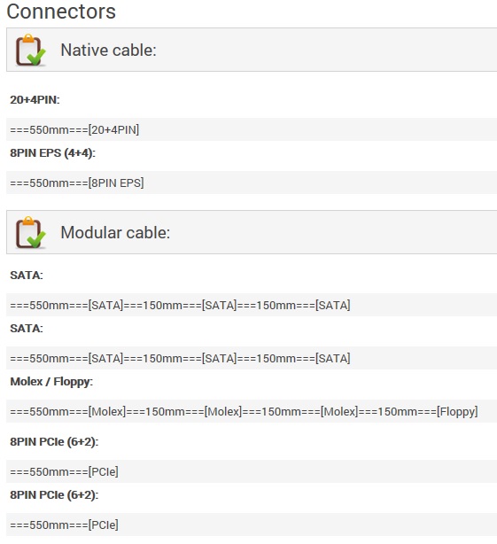497x544 pixels.
Task: Select the first SATA cable length row
Action: pyautogui.click(x=252, y=305)
